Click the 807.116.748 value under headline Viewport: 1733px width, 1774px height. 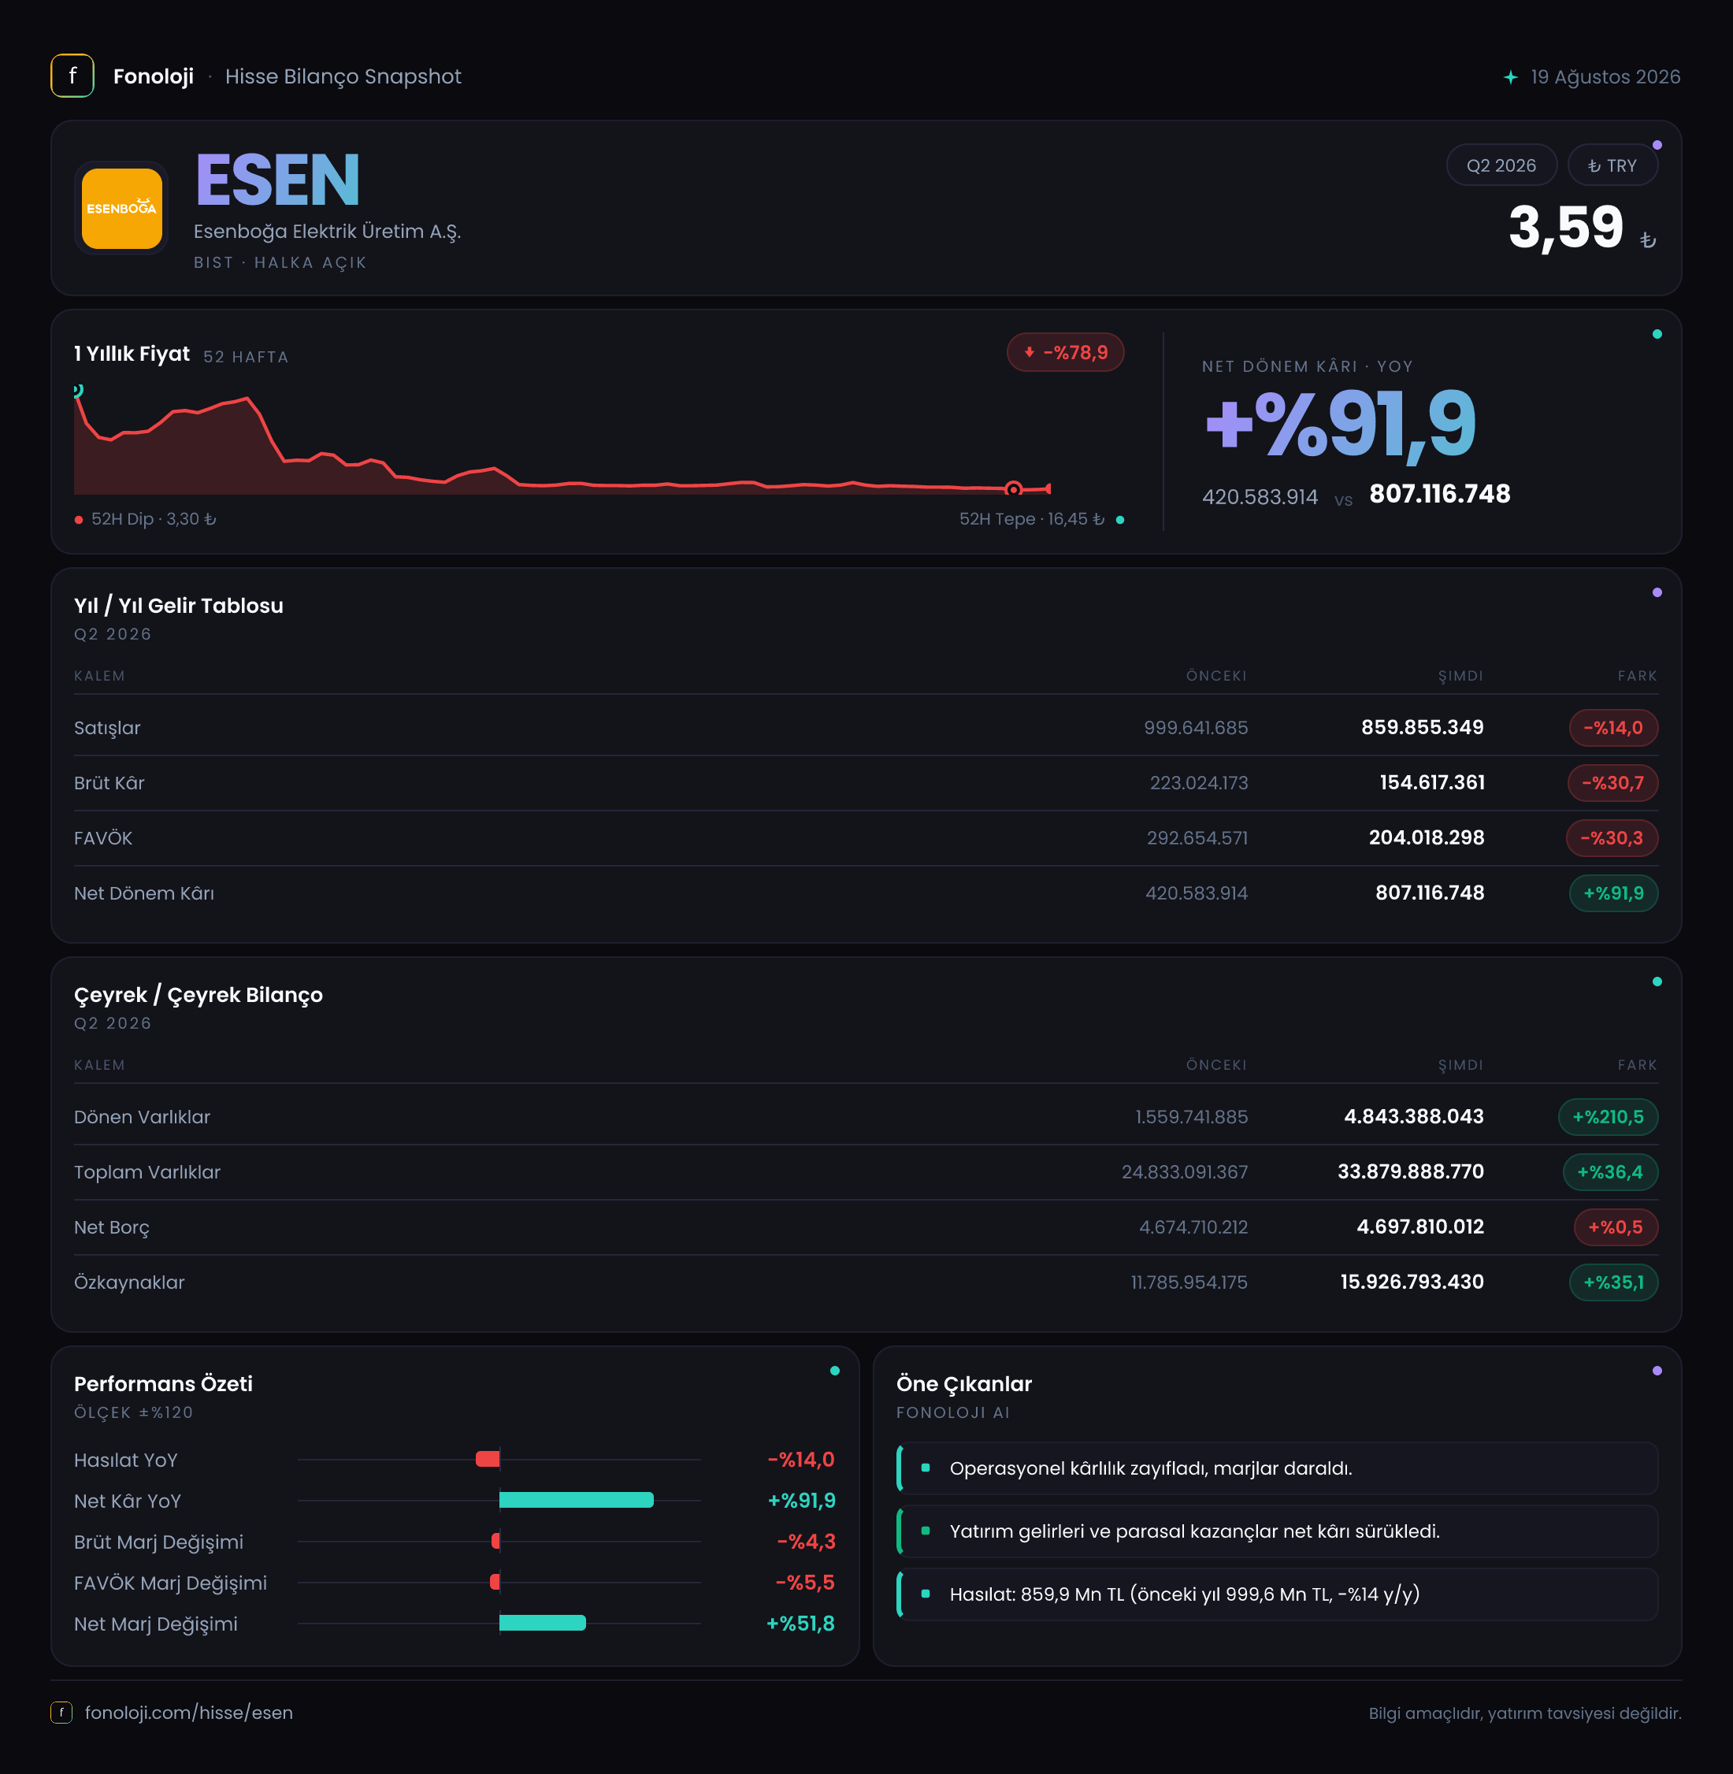(1439, 494)
